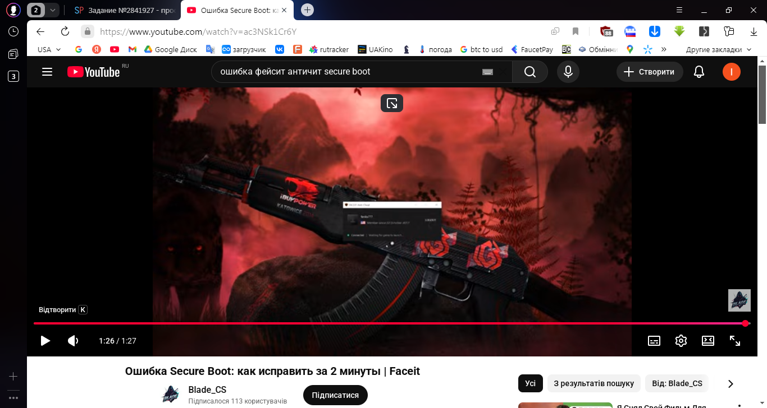The height and width of the screenshot is (408, 767).
Task: Switch to the Задание №2841927 tab
Action: pyautogui.click(x=126, y=10)
